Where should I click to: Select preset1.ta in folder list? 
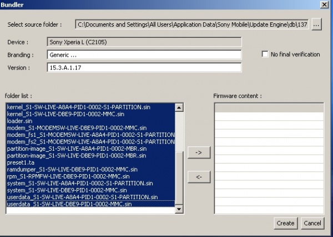point(90,162)
